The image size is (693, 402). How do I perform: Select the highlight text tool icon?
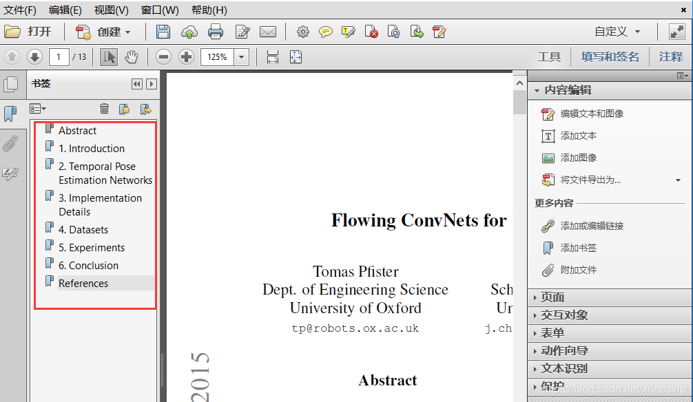coord(349,32)
